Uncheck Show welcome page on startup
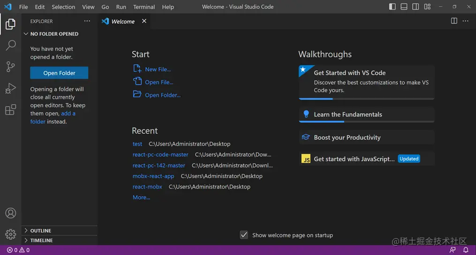This screenshot has height=255, width=476. 244,235
